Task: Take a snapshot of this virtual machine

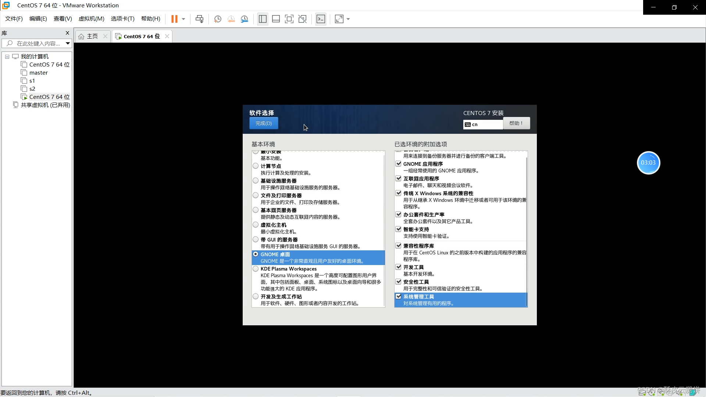Action: [217, 19]
